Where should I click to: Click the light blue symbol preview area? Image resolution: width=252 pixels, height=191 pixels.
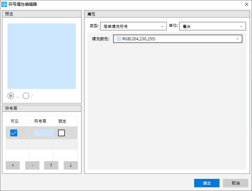click(x=42, y=56)
